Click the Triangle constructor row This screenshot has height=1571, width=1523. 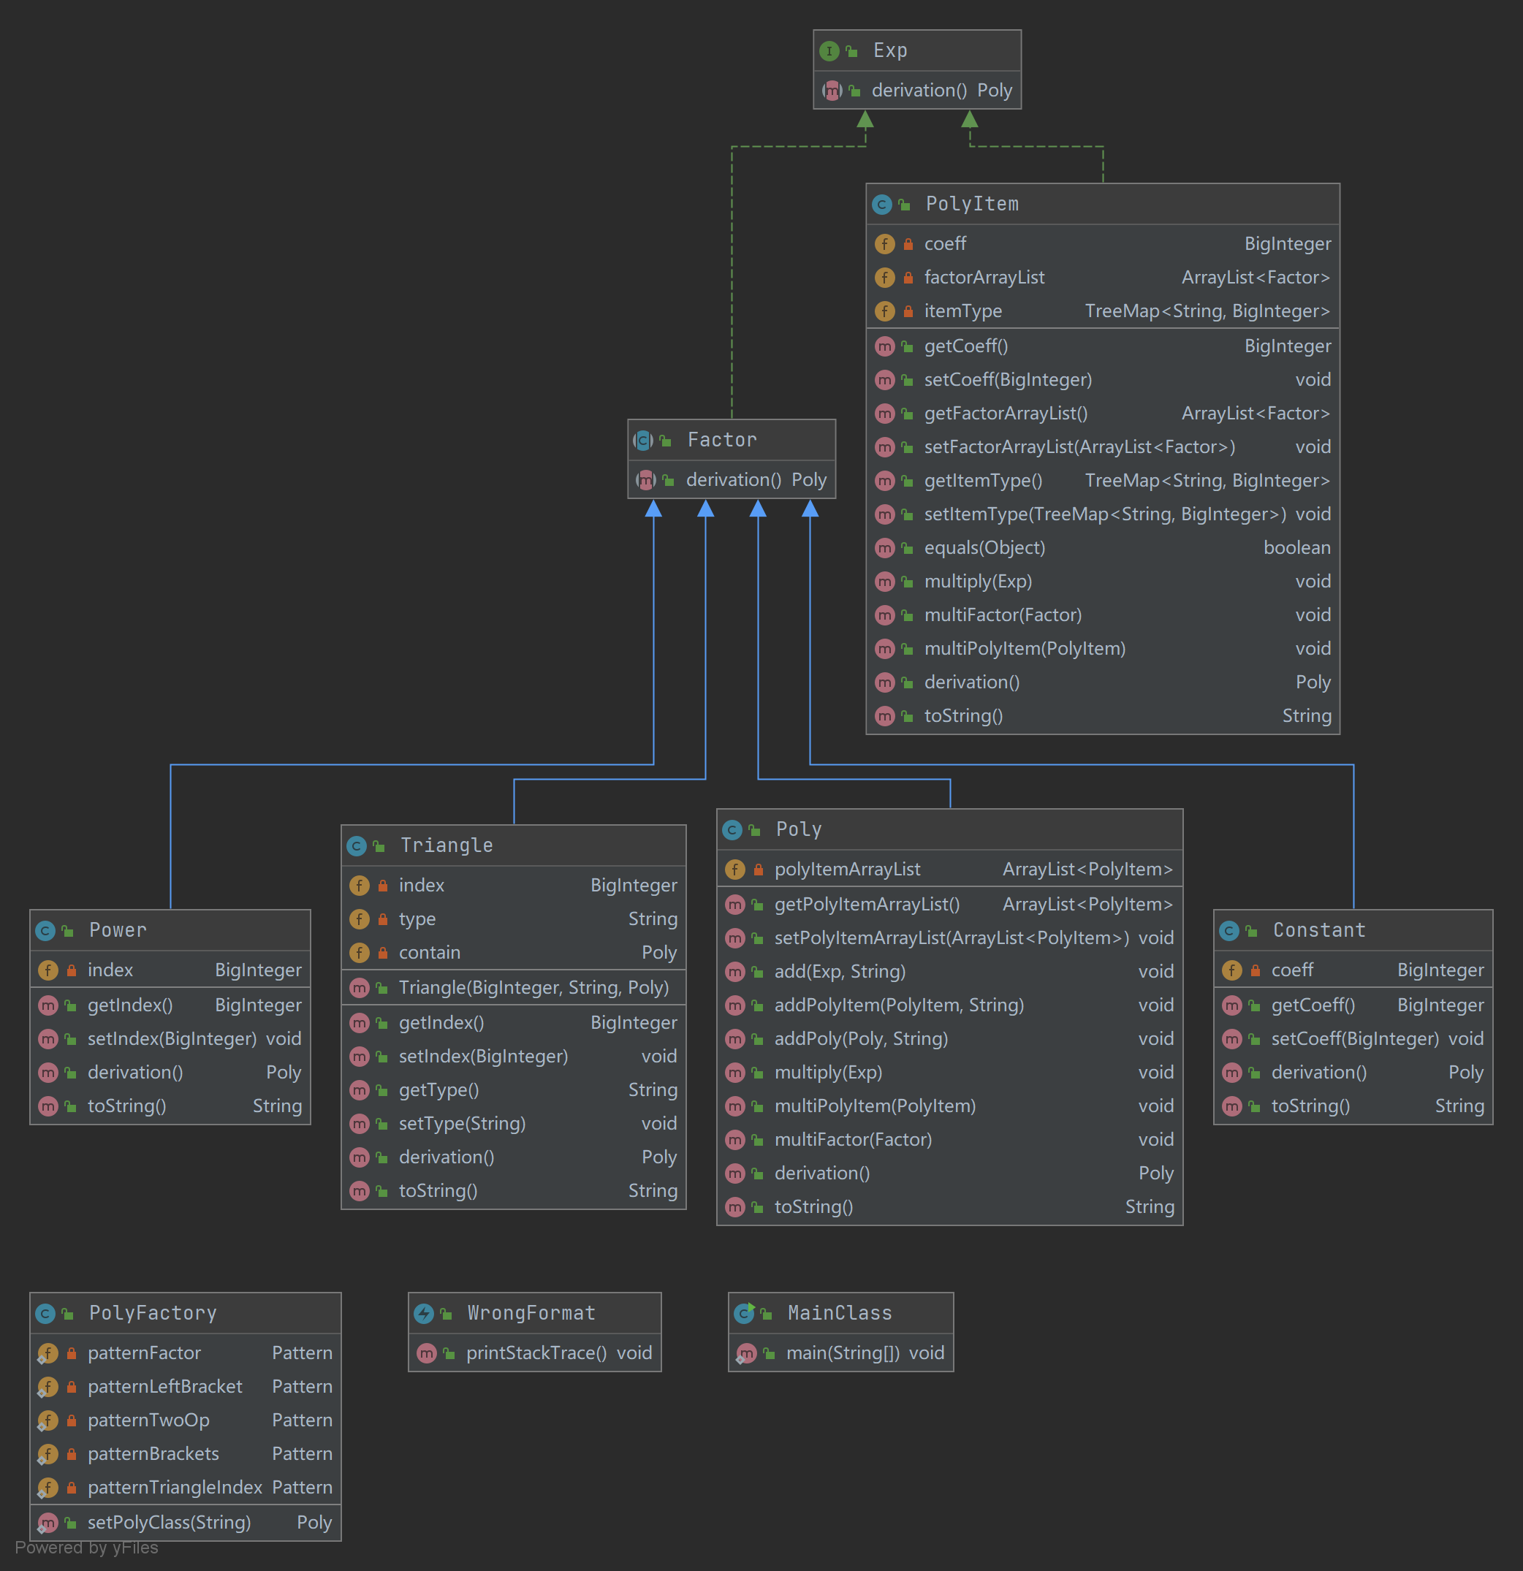533,987
